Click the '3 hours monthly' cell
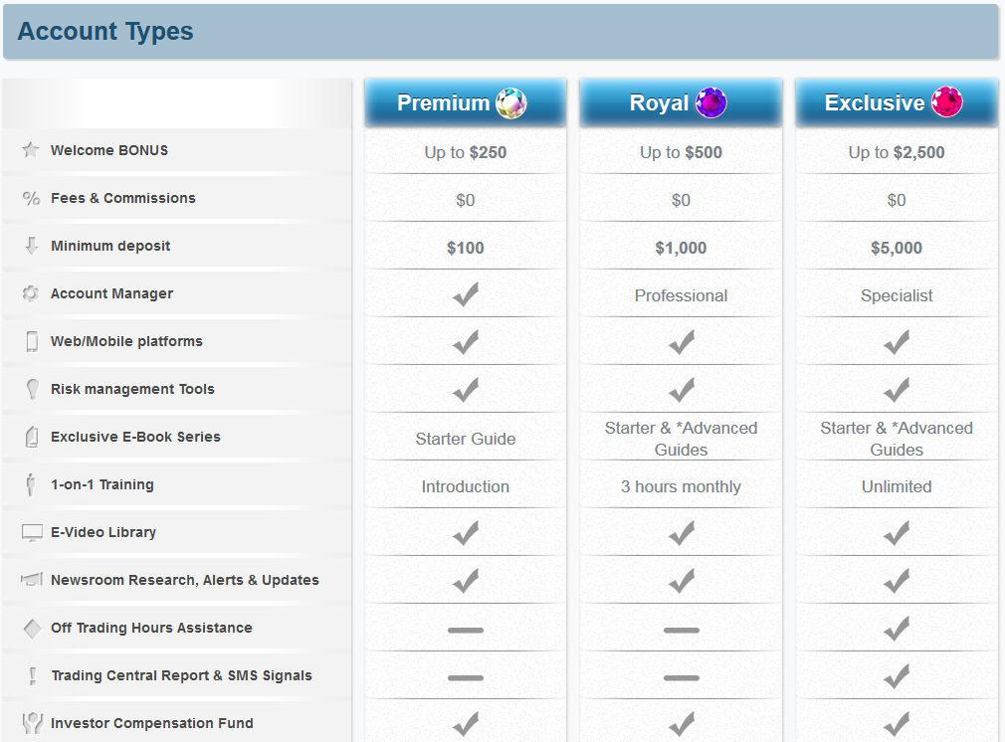 (x=681, y=486)
